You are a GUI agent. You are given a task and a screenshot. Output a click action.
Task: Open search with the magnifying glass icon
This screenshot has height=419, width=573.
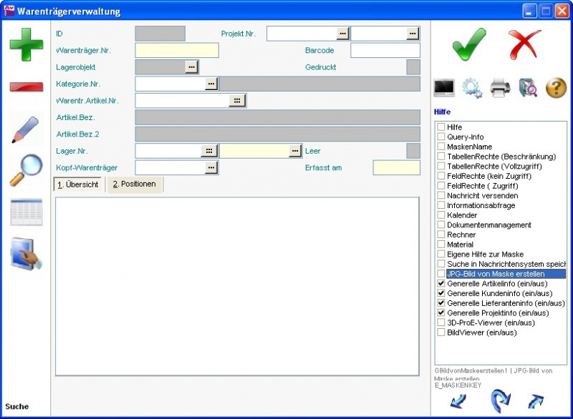26,171
